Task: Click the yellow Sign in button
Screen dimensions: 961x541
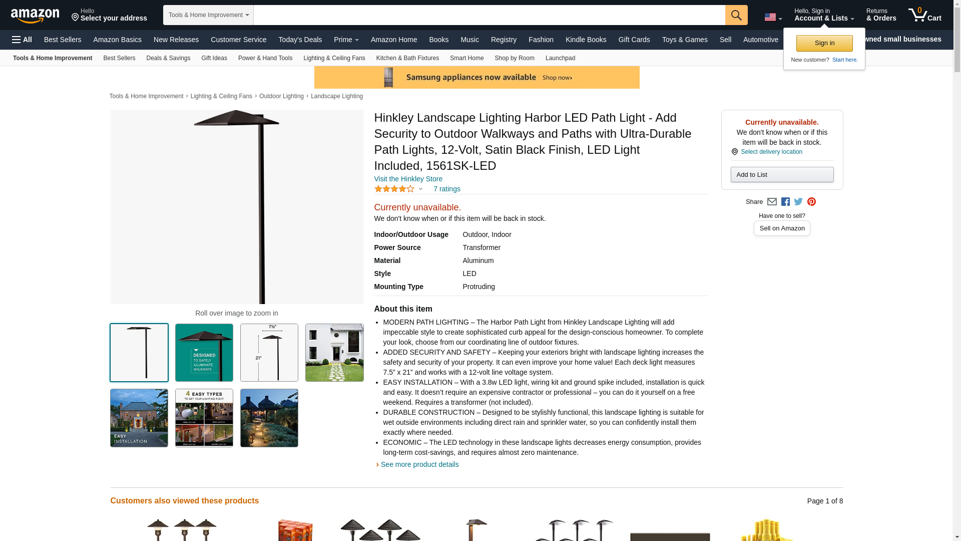Action: click(x=824, y=43)
